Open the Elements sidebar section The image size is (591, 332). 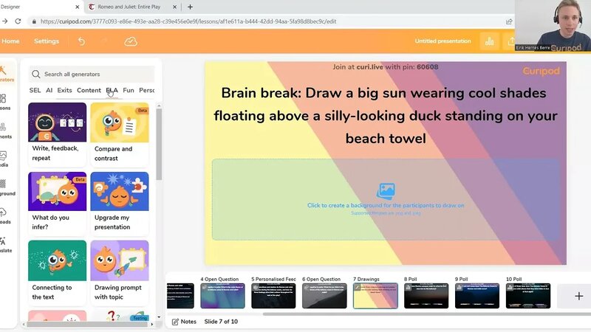point(4,131)
